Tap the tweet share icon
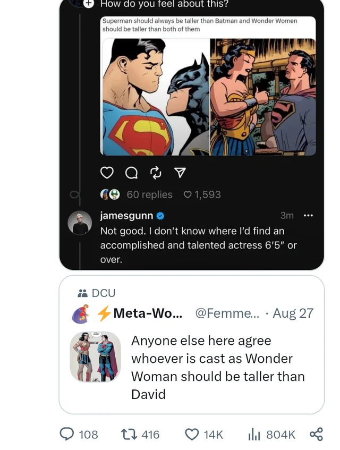This screenshot has width=340, height=450. (x=316, y=434)
